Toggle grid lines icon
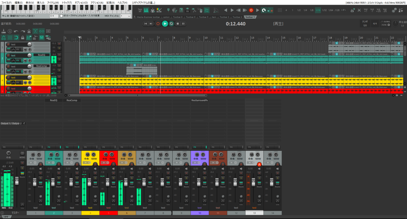Image resolution: width=407 pixels, height=219 pixels. (10, 38)
